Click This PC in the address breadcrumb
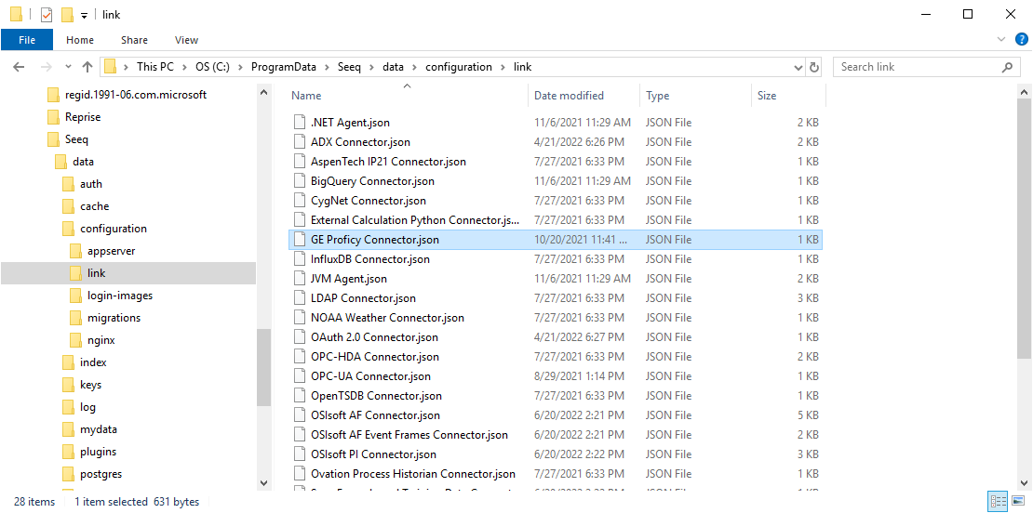 click(x=154, y=67)
